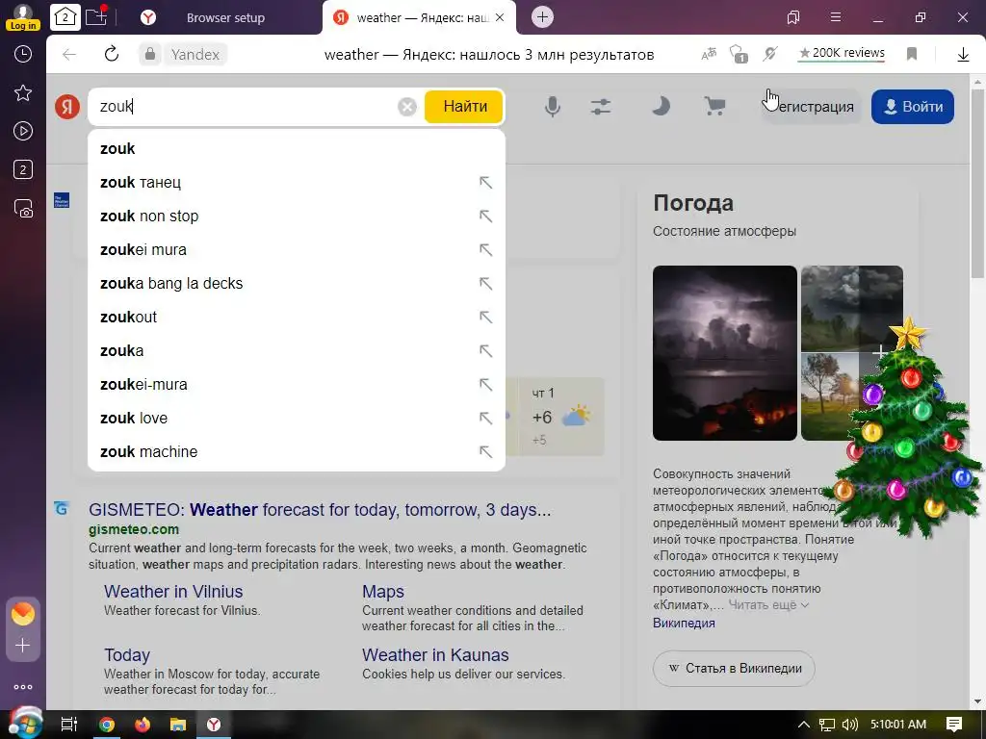Open Favorites star in the sidebar
The width and height of the screenshot is (986, 739).
(23, 93)
